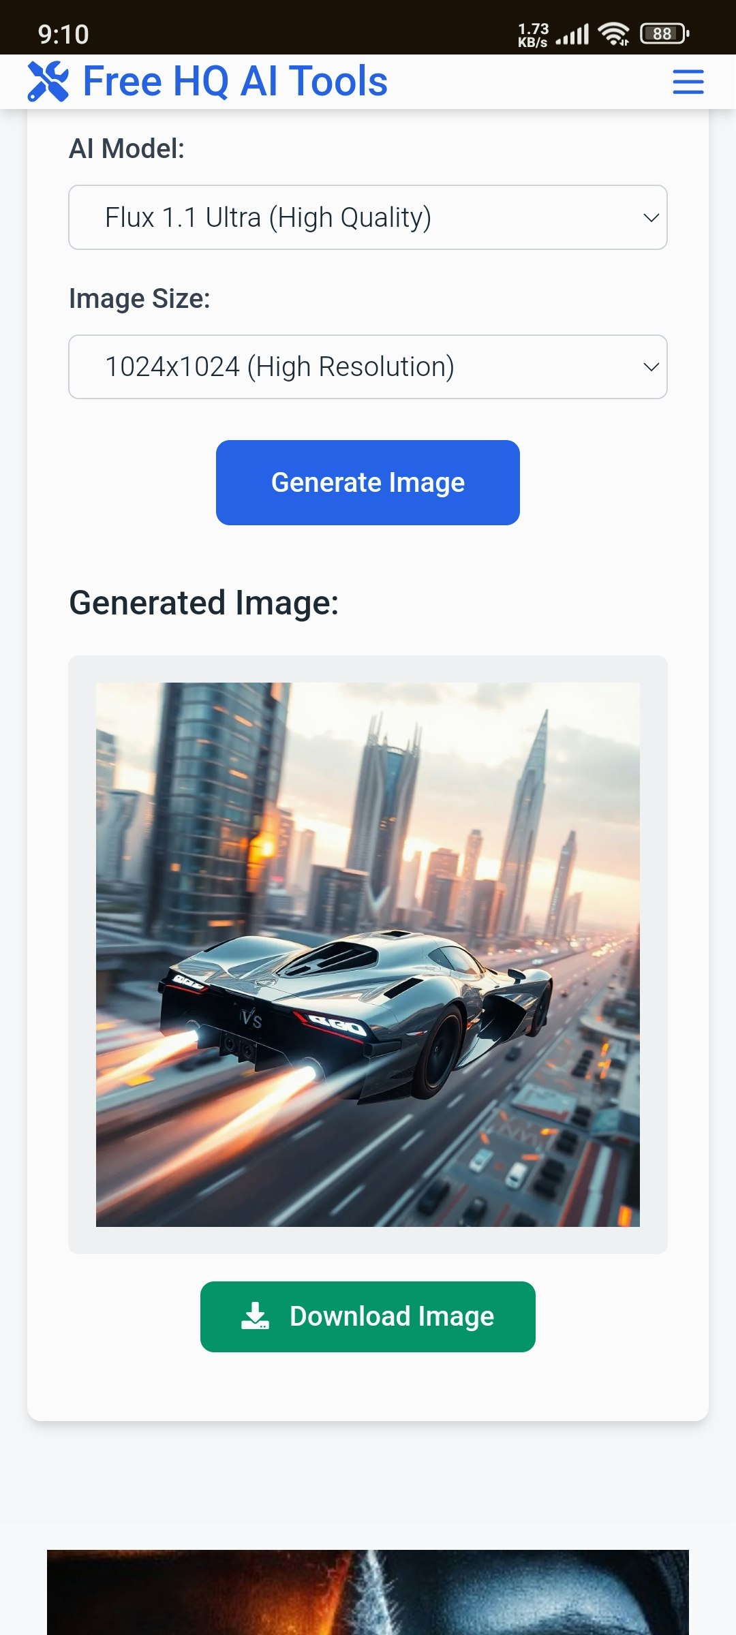Image resolution: width=736 pixels, height=1635 pixels.
Task: Check the WiFi status icon
Action: pos(613,33)
